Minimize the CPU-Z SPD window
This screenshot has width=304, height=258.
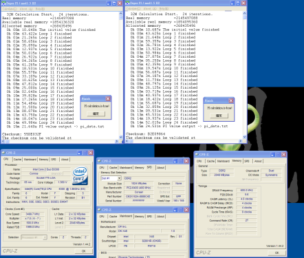[x=175, y=161]
